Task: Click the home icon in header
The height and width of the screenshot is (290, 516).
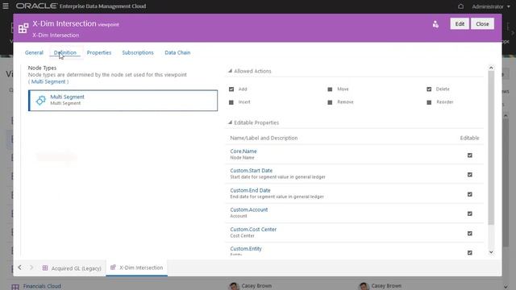Action: click(460, 6)
